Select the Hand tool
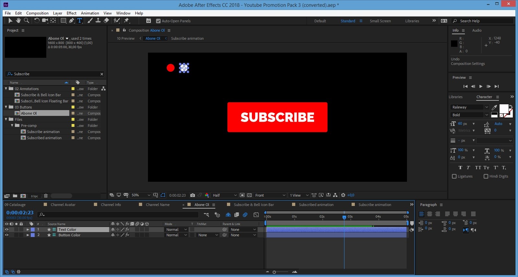 18,21
